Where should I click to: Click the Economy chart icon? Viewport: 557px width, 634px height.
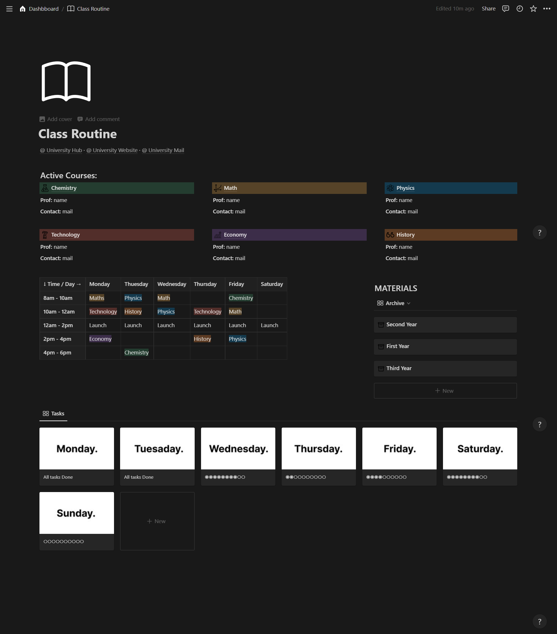click(218, 235)
